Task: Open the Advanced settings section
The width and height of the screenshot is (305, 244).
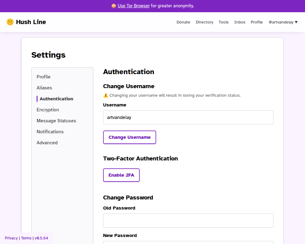Action: 47,142
